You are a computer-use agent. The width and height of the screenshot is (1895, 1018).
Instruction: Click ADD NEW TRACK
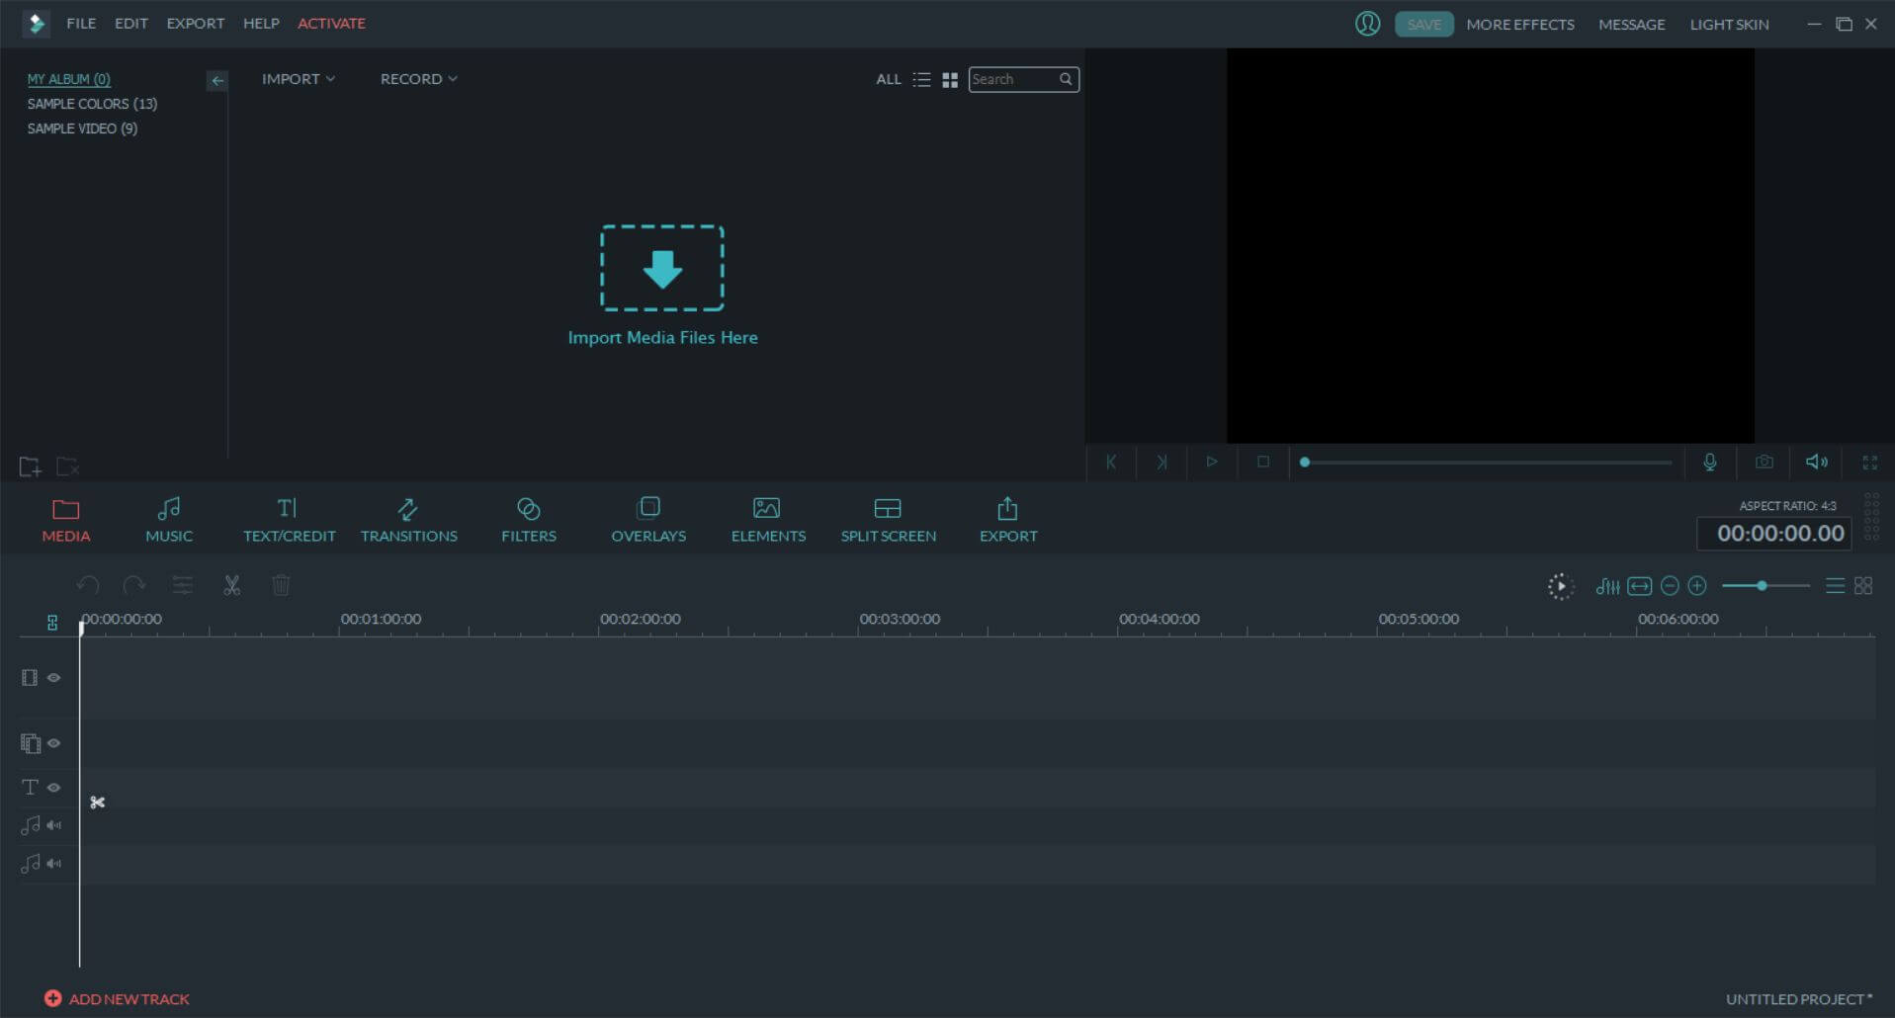117,999
